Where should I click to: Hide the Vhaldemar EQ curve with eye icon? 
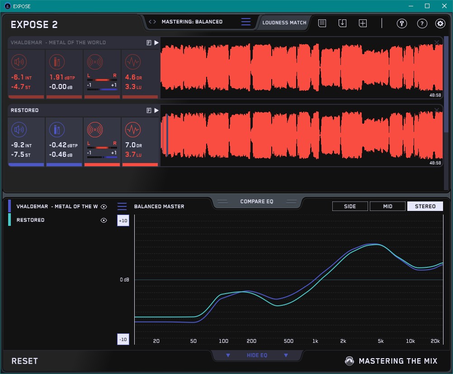[104, 206]
